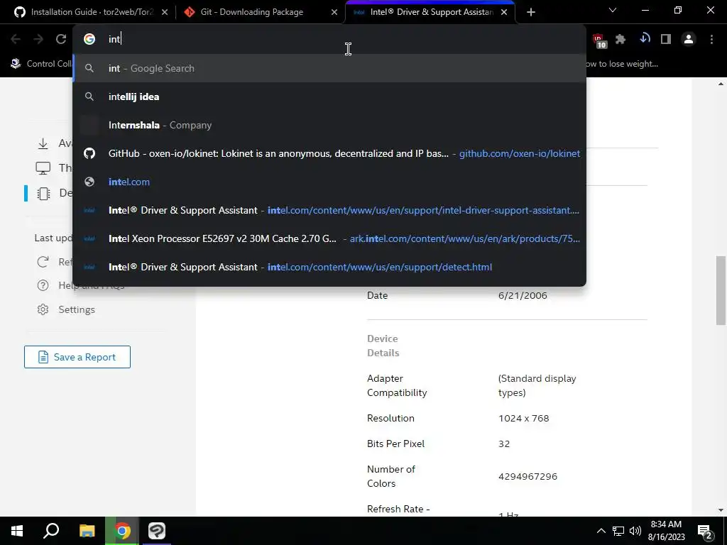Viewport: 727px width, 545px height.
Task: Open the notification center icon
Action: click(x=705, y=531)
